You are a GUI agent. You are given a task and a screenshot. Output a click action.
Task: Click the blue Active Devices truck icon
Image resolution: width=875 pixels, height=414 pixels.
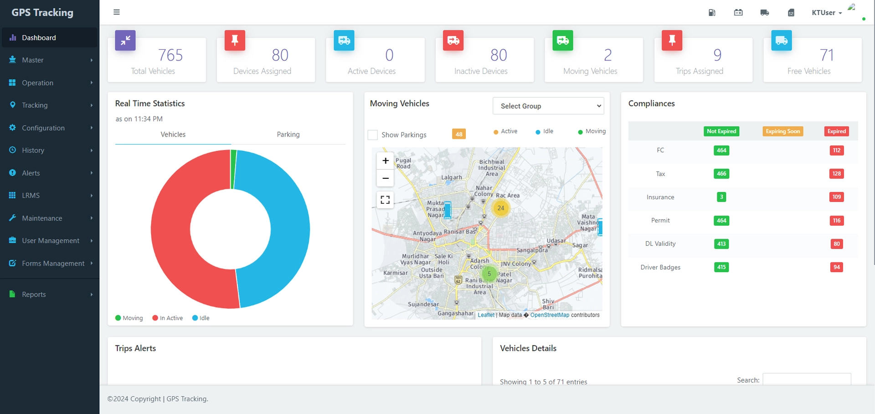[x=344, y=40]
